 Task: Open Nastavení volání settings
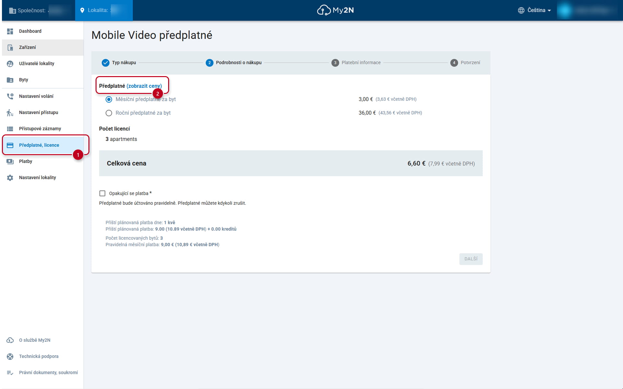[x=43, y=96]
